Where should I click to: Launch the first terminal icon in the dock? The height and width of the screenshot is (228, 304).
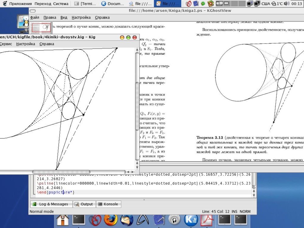[79, 220]
